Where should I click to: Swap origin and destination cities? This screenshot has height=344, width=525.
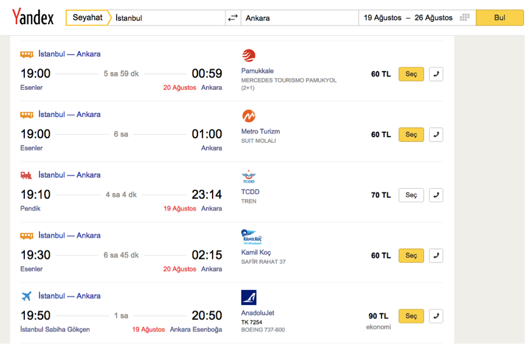click(x=233, y=18)
